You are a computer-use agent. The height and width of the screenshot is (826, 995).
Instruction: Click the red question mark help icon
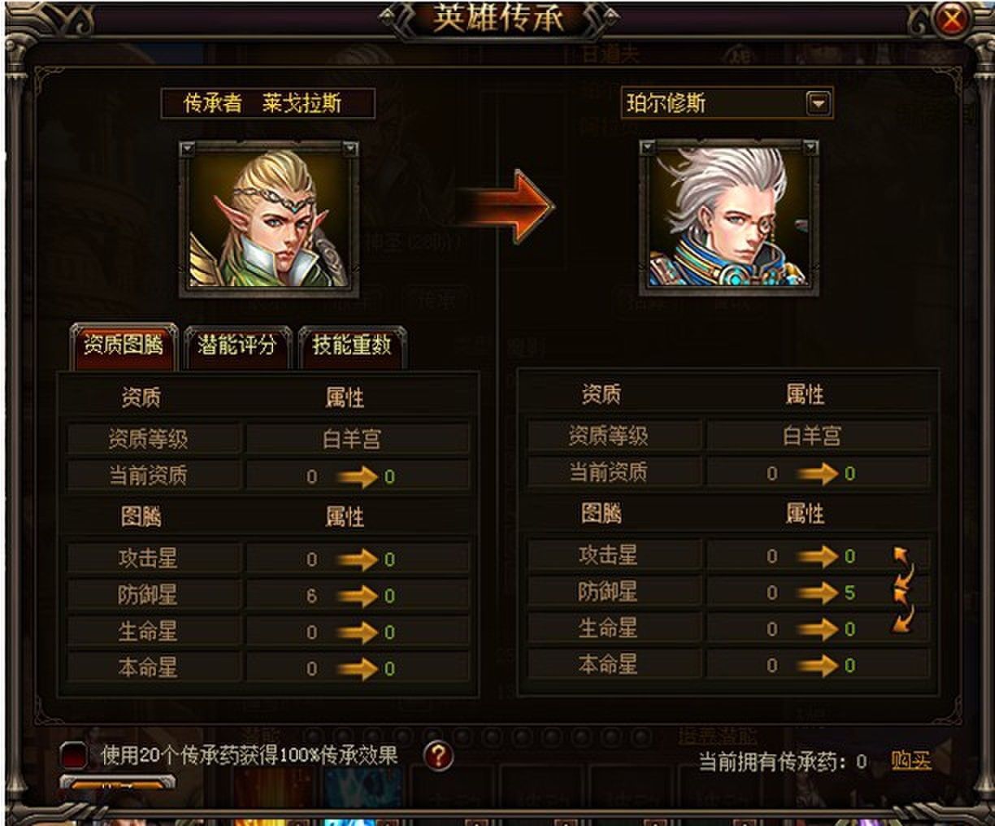tap(438, 756)
